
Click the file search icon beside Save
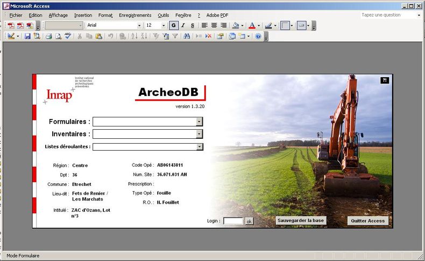coord(37,36)
